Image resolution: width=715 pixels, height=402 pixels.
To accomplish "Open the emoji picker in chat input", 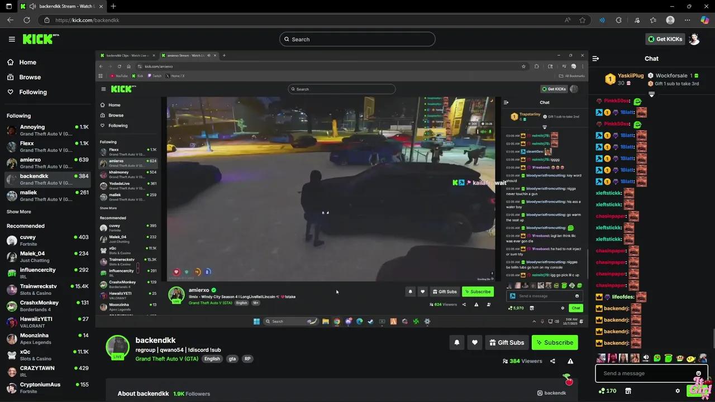I will pyautogui.click(x=698, y=374).
